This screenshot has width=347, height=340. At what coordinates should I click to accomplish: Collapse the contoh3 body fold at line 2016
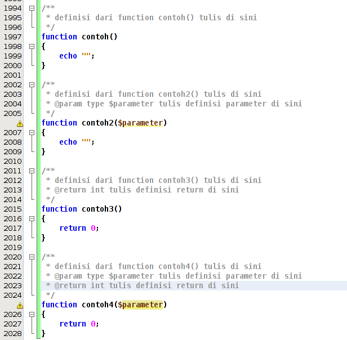(32, 218)
